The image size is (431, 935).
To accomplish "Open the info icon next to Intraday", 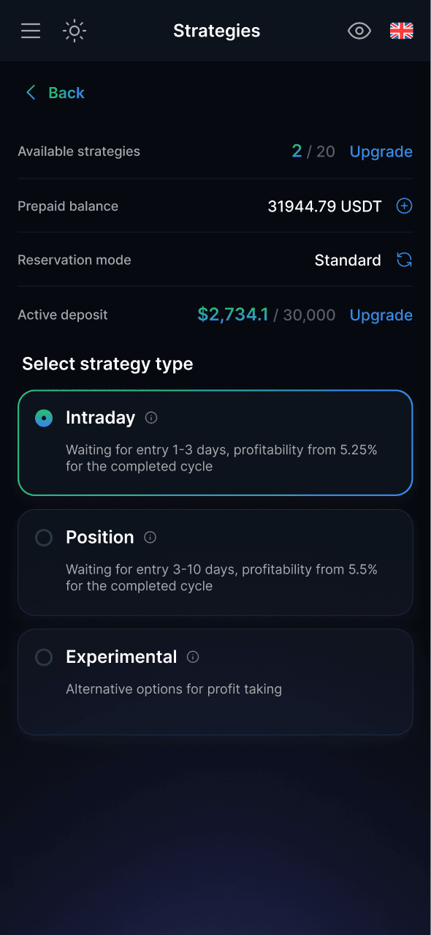I will coord(151,418).
